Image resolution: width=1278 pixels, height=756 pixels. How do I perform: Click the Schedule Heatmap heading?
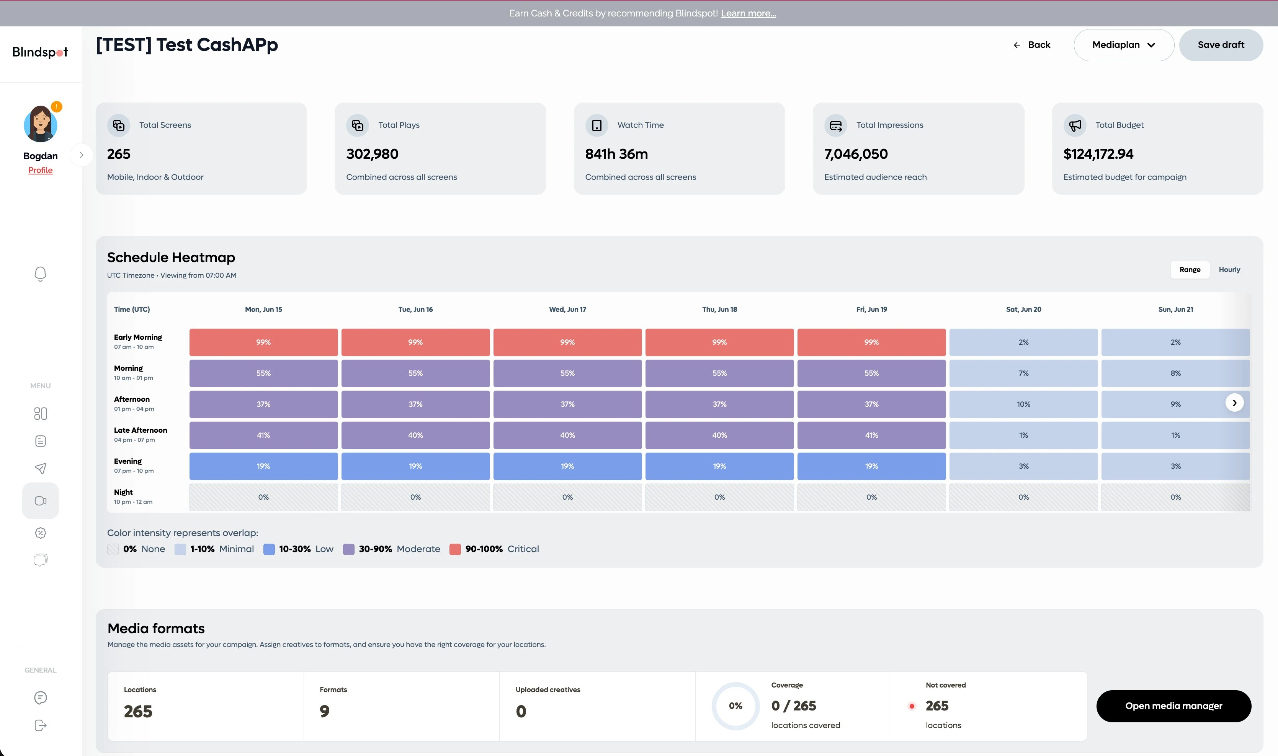pos(171,257)
